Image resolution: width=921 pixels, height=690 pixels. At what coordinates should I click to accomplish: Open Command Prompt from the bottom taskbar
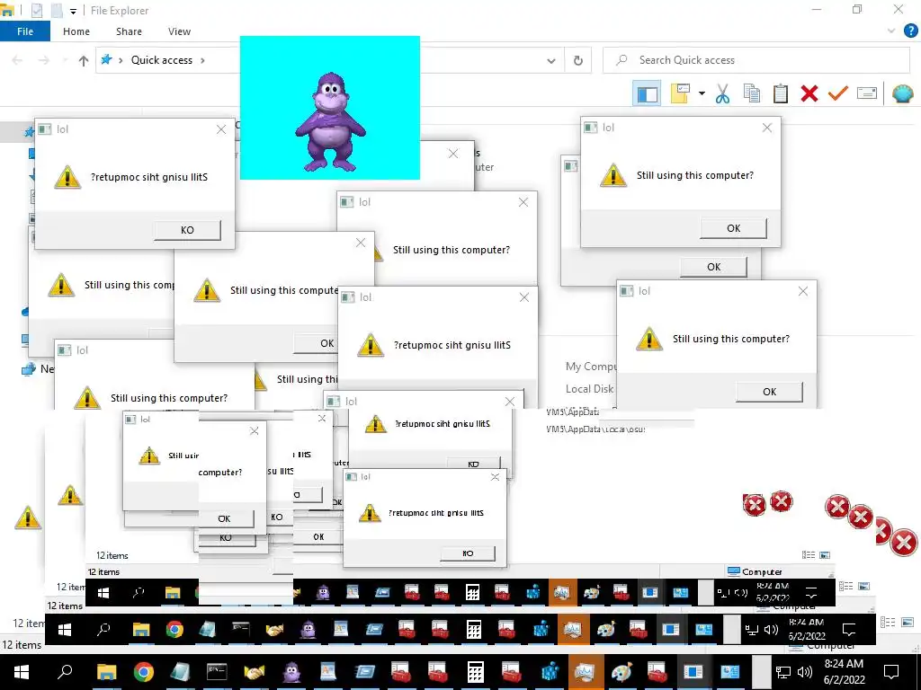217,672
